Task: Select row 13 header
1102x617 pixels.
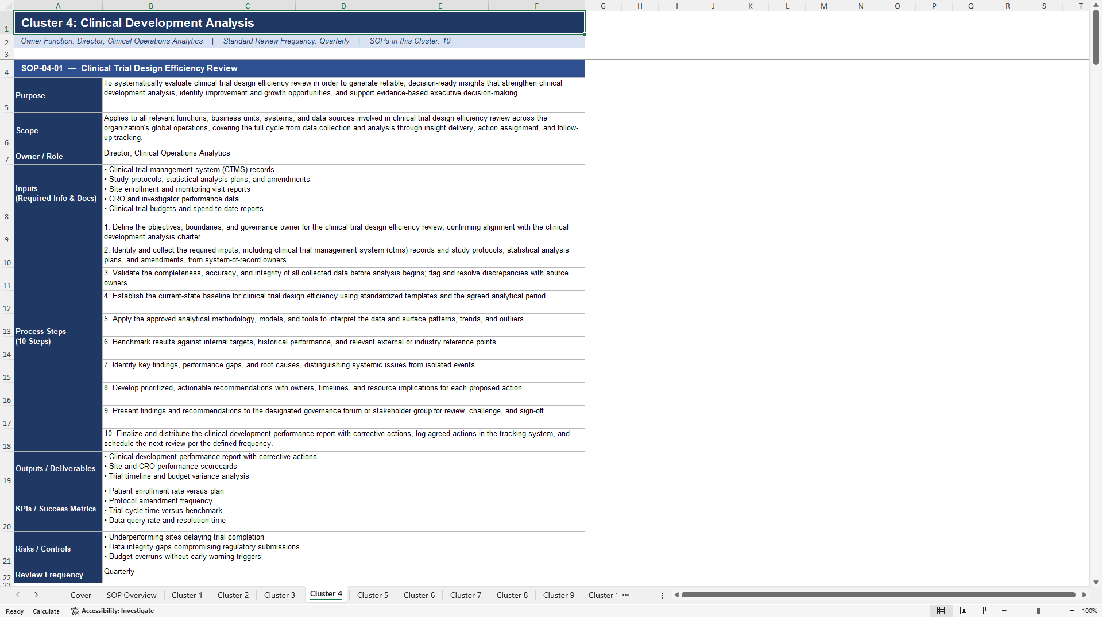Action: pyautogui.click(x=7, y=325)
